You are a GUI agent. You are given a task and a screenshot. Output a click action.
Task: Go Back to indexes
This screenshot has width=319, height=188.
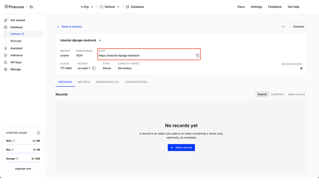72,27
